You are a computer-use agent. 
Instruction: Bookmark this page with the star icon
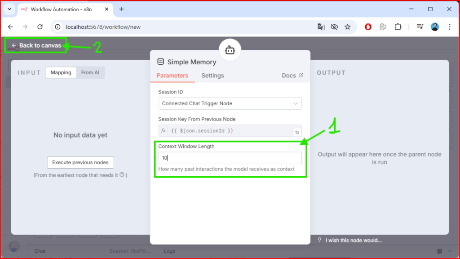pos(347,27)
